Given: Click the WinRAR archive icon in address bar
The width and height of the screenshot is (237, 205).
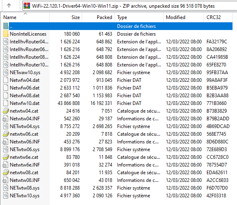Looking at the screenshot, I should pyautogui.click(x=27, y=6).
